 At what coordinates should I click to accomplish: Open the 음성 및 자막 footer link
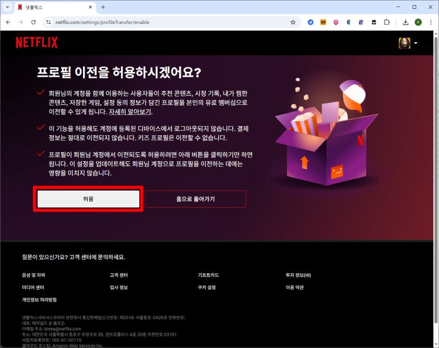[x=34, y=275]
